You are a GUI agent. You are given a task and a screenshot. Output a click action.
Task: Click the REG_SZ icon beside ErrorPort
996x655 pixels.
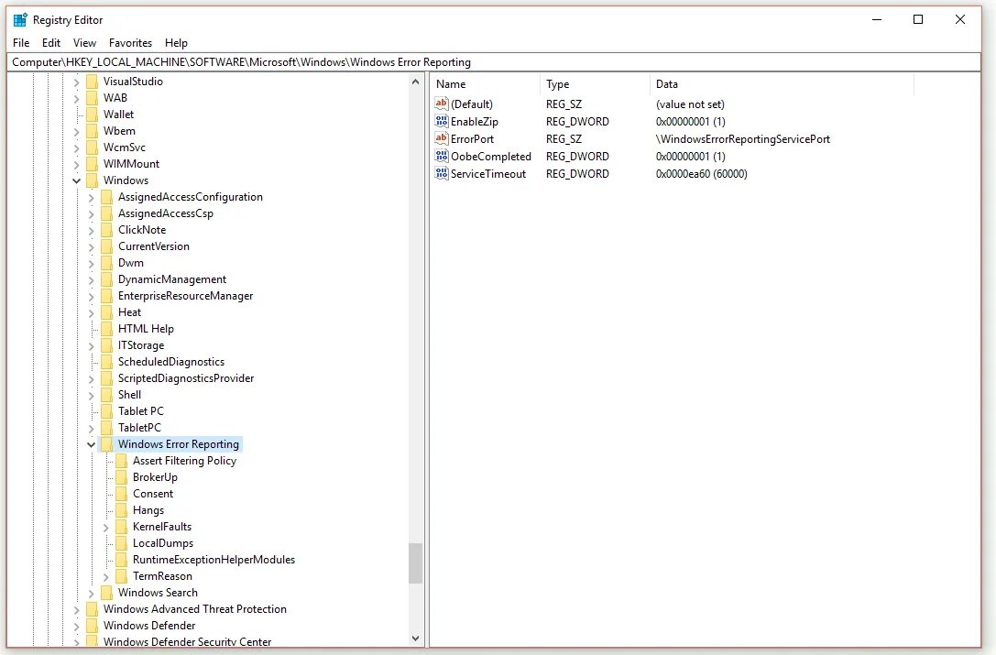click(441, 138)
